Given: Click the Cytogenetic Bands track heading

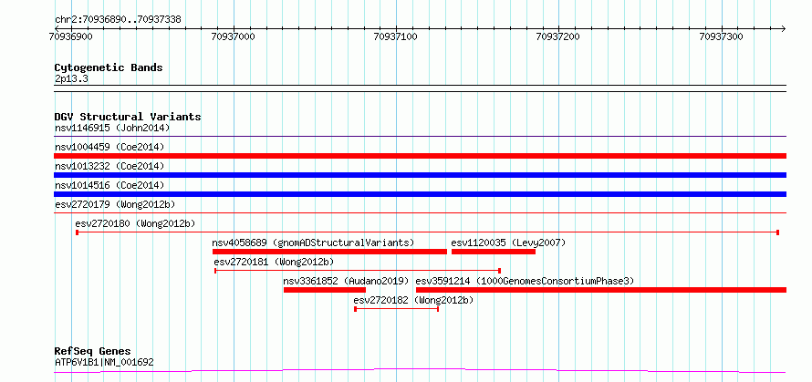Looking at the screenshot, I should (109, 67).
